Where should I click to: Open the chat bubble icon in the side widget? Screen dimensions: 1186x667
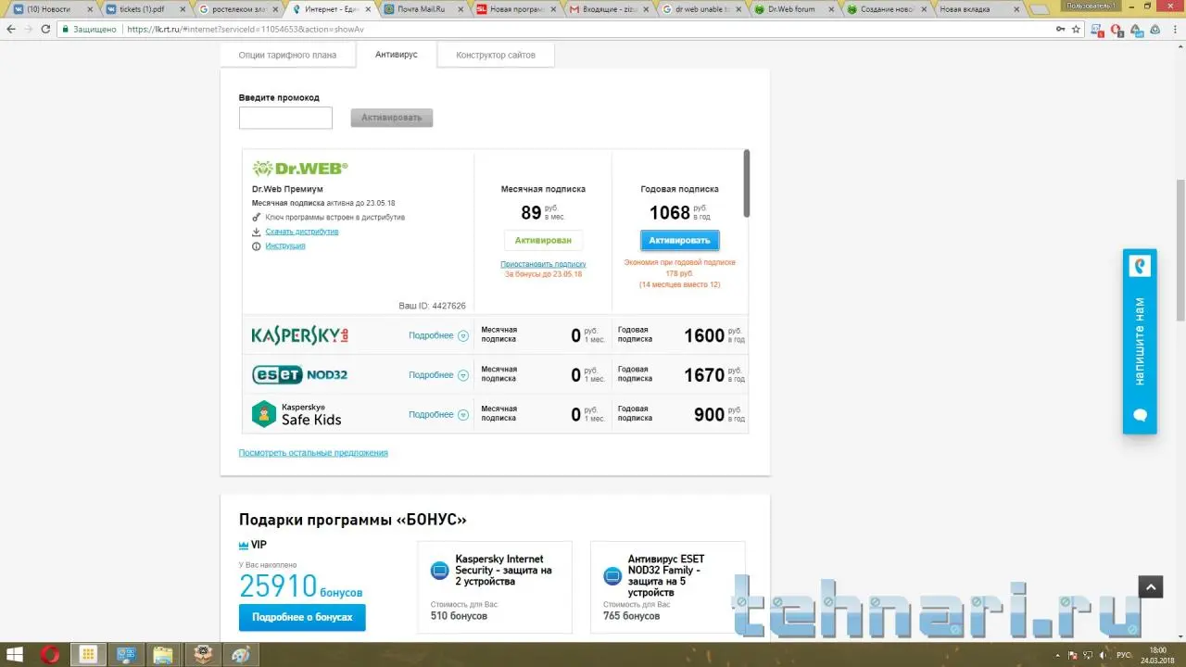[1141, 415]
